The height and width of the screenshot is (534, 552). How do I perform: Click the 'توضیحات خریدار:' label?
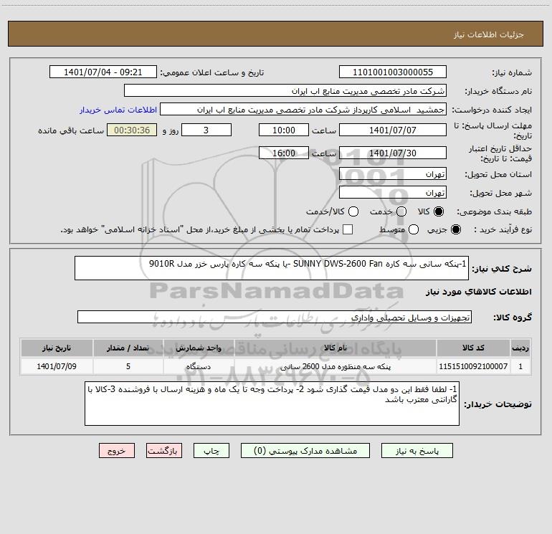click(x=498, y=404)
